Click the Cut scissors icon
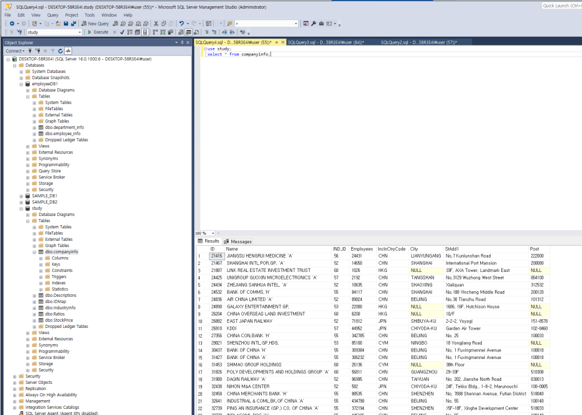This screenshot has width=582, height=415. click(156, 24)
